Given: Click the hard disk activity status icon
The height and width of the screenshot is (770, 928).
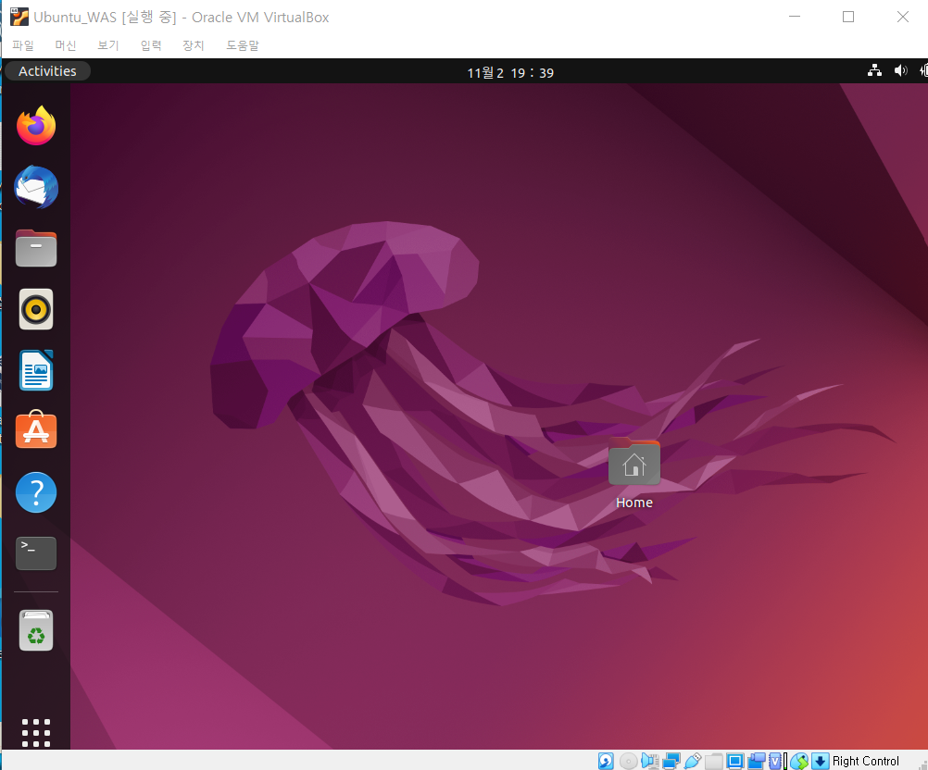Looking at the screenshot, I should point(606,761).
